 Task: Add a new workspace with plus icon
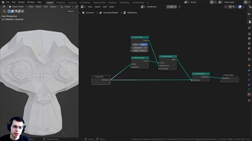tap(148, 3)
